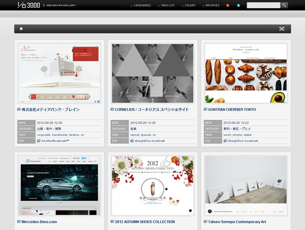Viewport: 305px width, 230px height.
Task: Click the external link icon beside Mercedes-Benz.com
Action: click(x=19, y=221)
